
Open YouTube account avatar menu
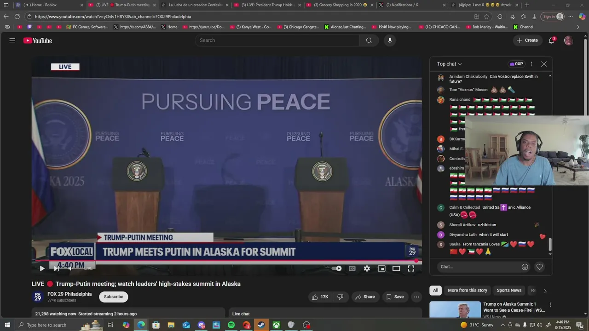(x=568, y=40)
